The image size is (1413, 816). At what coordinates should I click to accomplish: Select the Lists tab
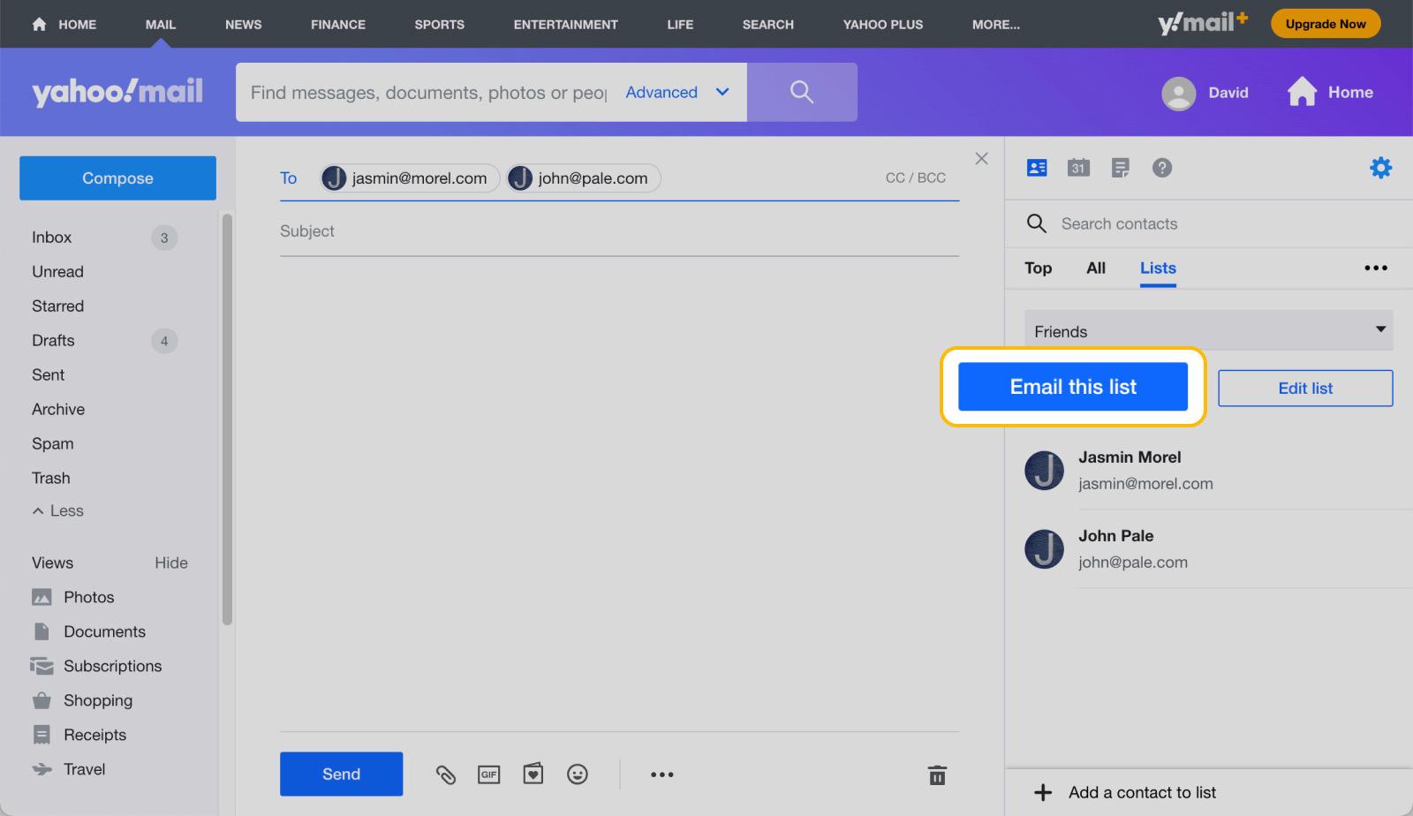coord(1158,268)
